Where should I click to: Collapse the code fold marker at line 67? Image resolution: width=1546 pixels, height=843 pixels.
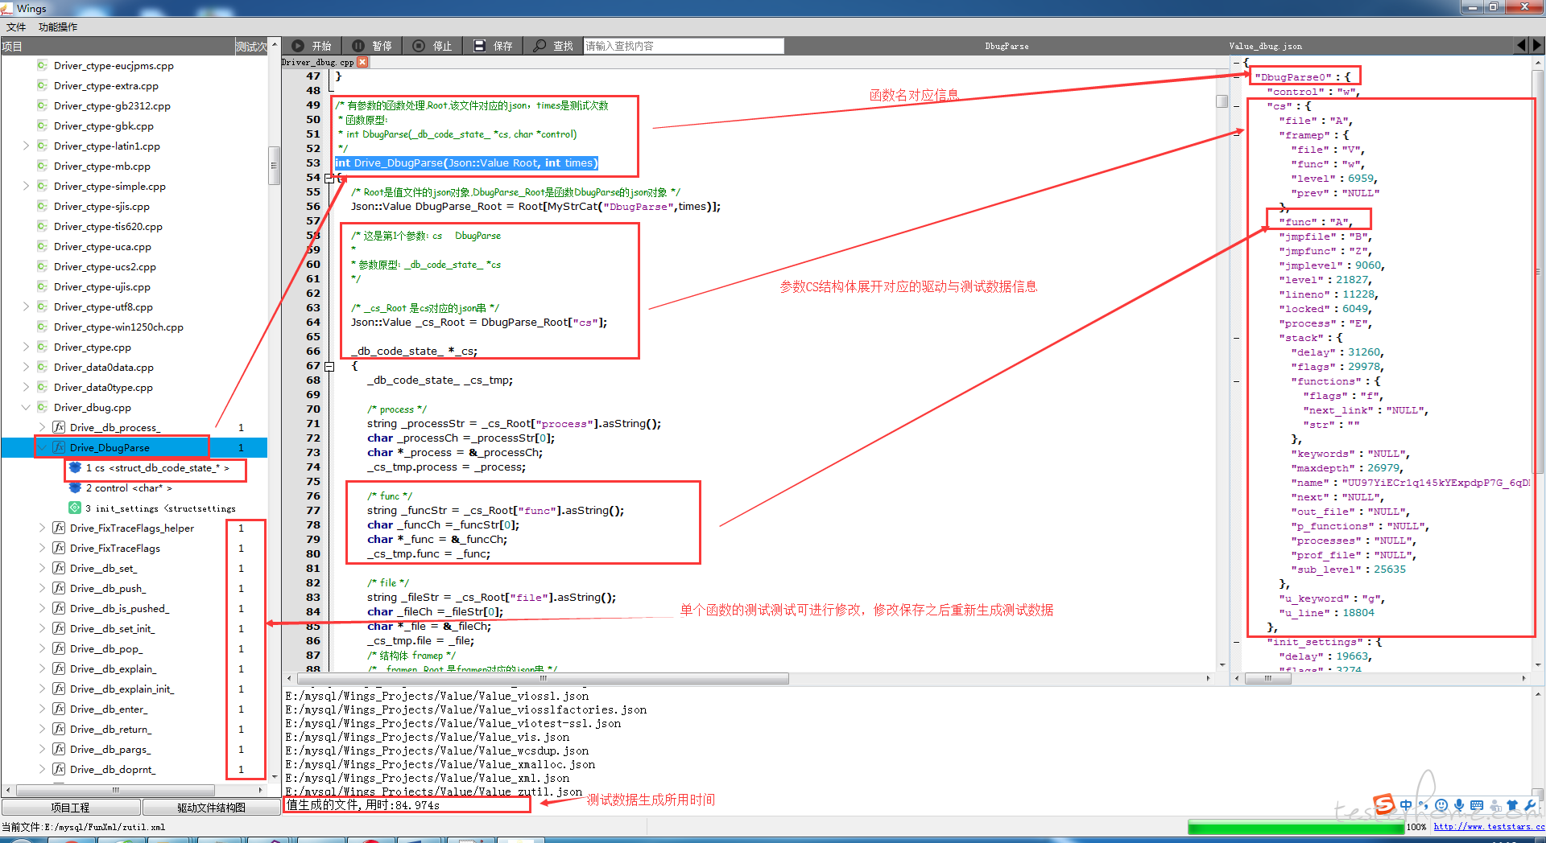pos(329,366)
